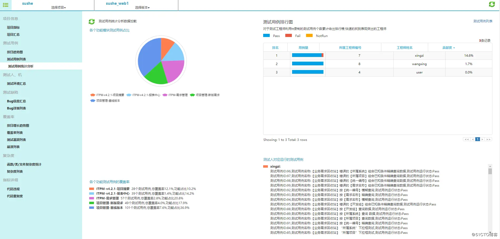This screenshot has width=500, height=239.
Task: Go to the next page with > button
Action: 482,139
